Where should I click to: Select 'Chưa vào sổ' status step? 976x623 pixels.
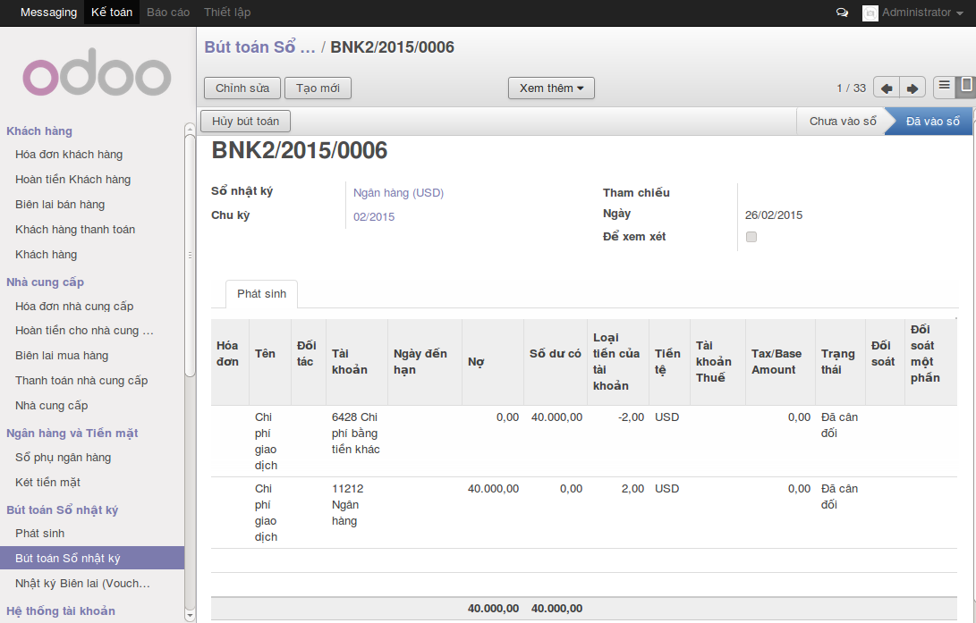[x=842, y=122]
